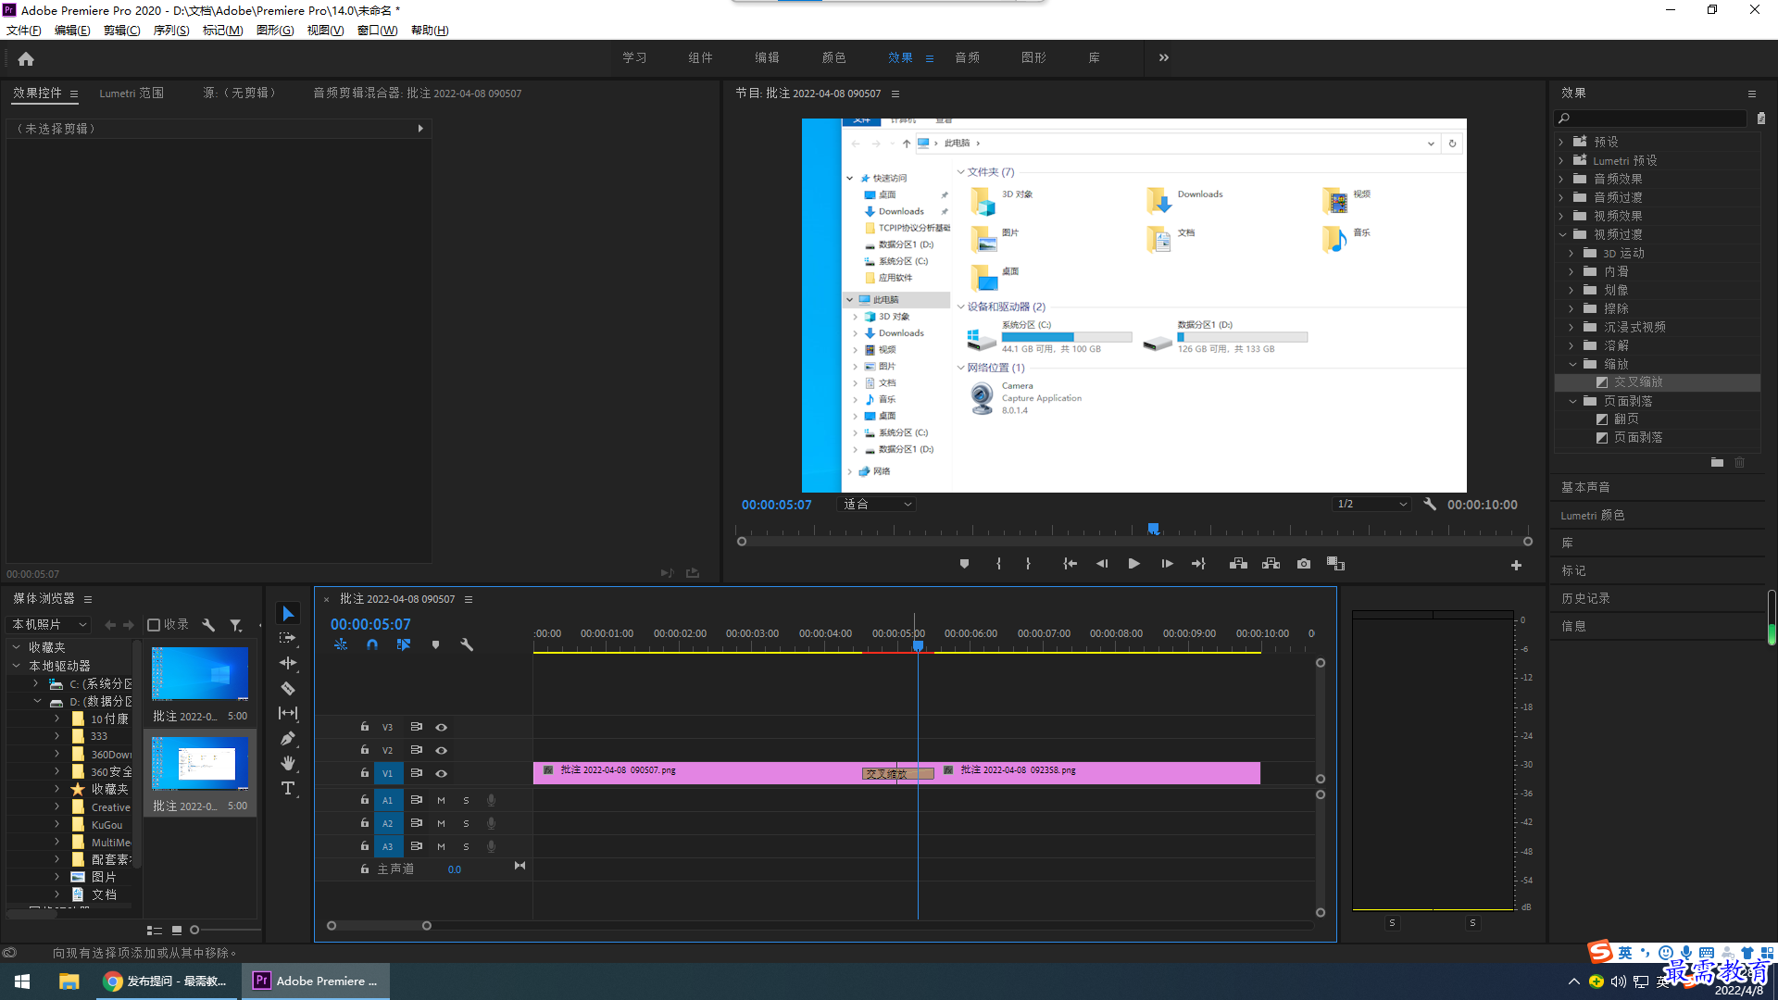Click the 交叉缩放 transition on timeline
Viewport: 1778px width, 1000px height.
click(x=898, y=774)
